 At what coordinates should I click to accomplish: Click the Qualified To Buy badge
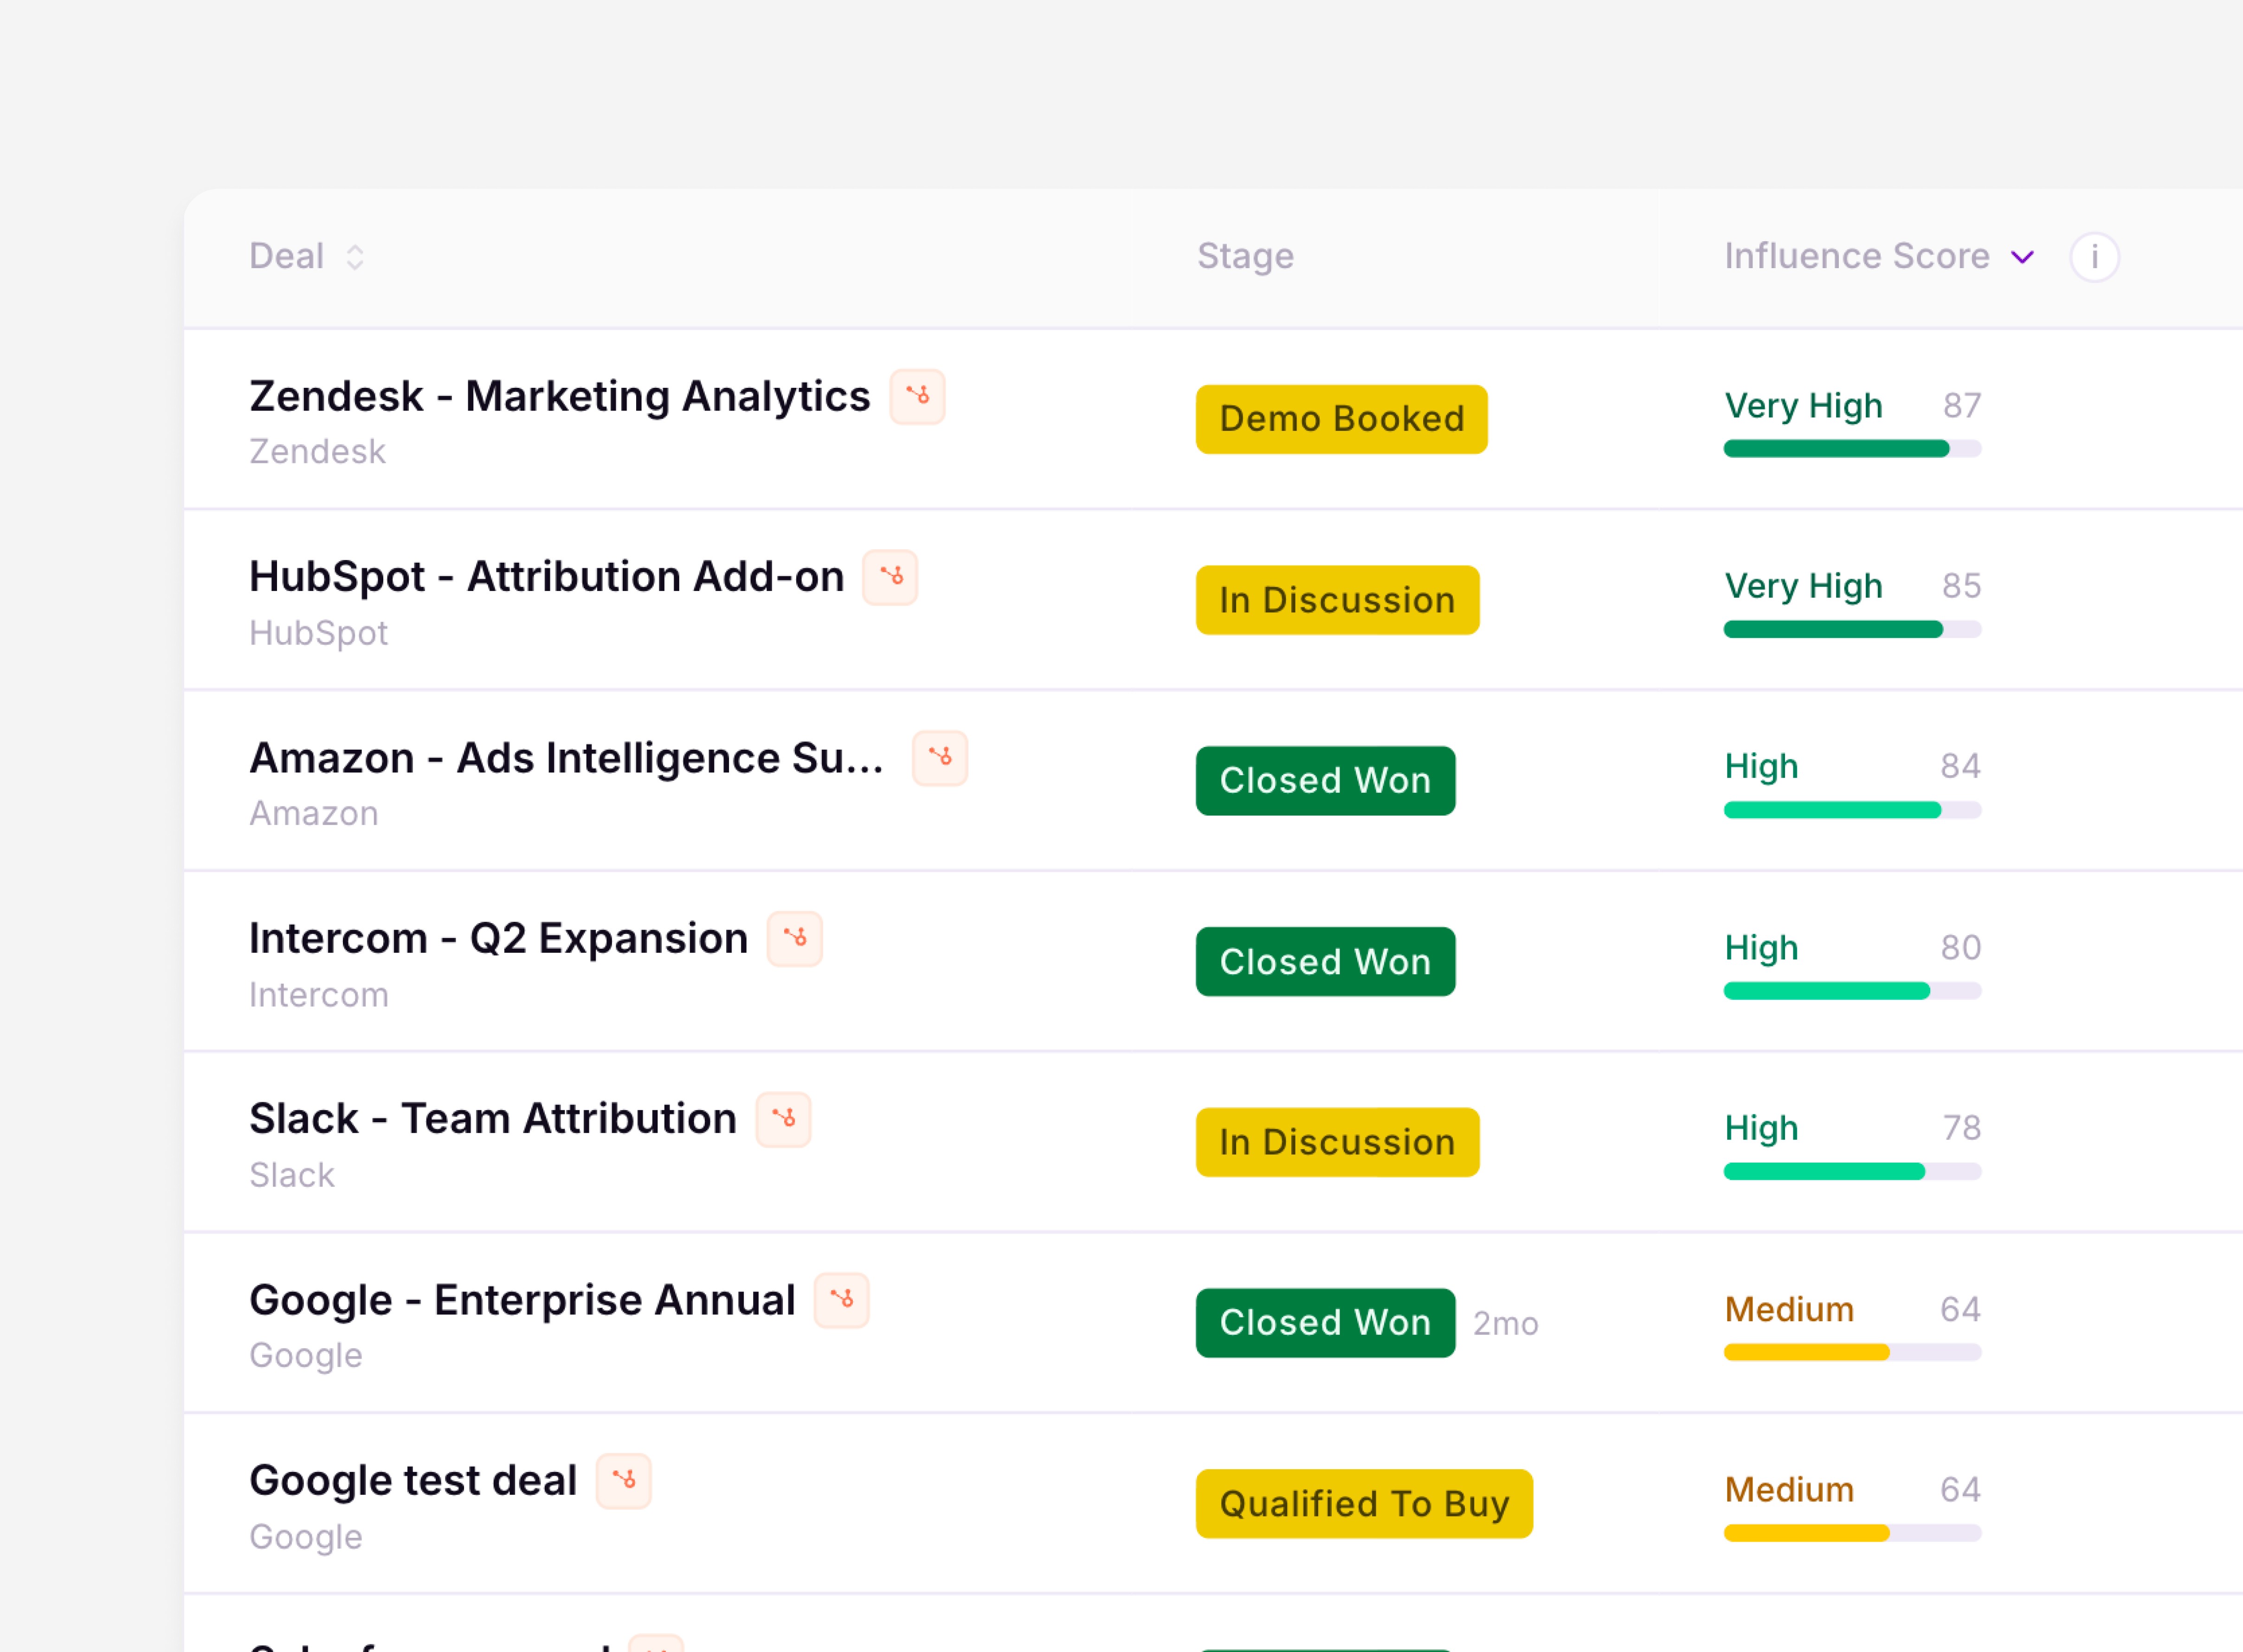click(1364, 1504)
